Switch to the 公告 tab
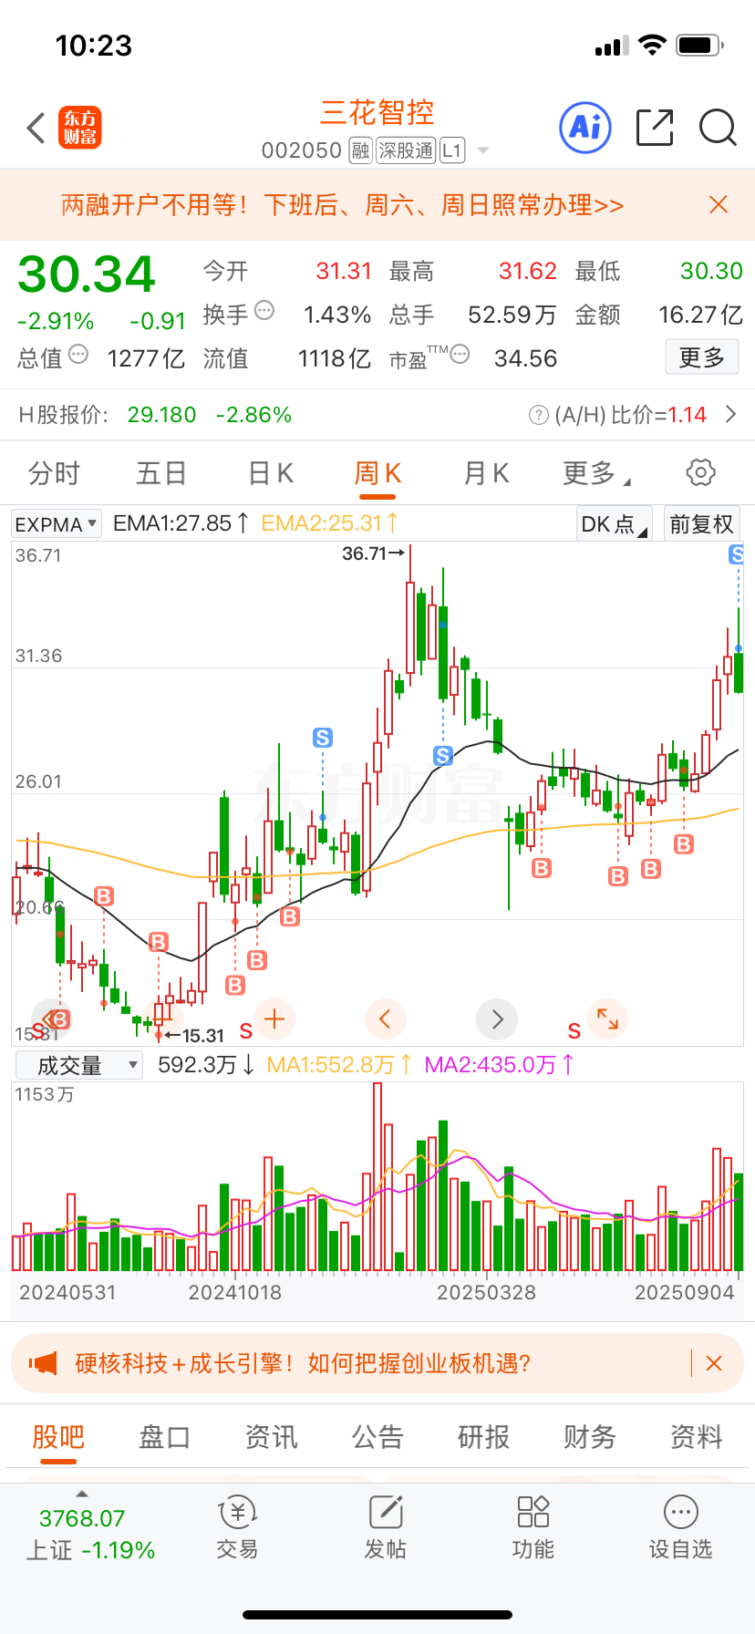Viewport: 755px width, 1634px height. pos(377,1437)
